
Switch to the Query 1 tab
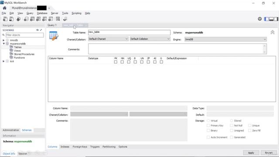[52, 25]
